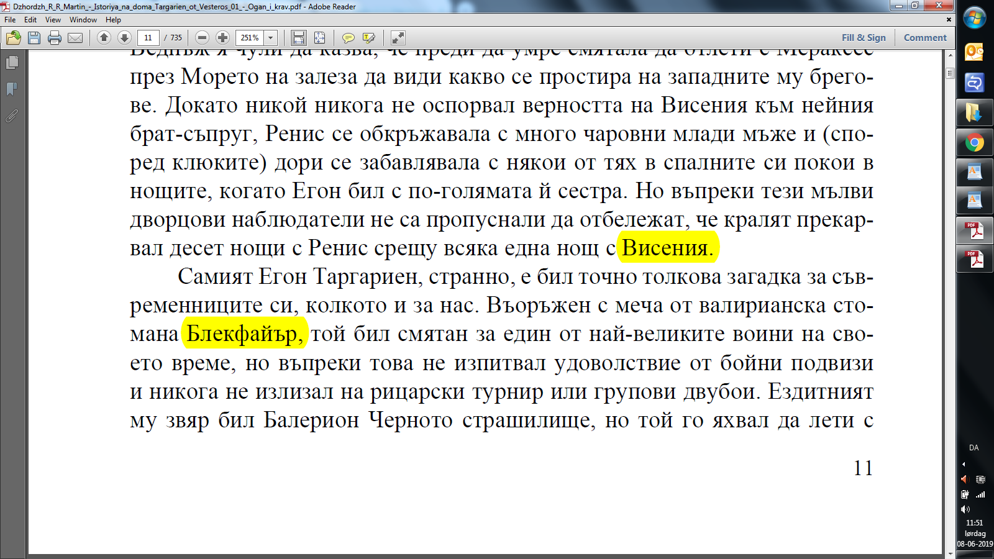Send the file by email envelope icon

click(x=75, y=38)
